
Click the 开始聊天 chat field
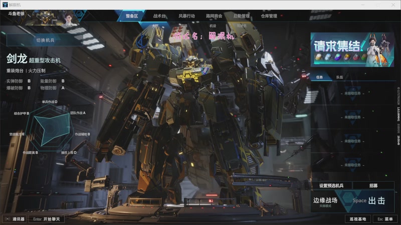click(46, 219)
